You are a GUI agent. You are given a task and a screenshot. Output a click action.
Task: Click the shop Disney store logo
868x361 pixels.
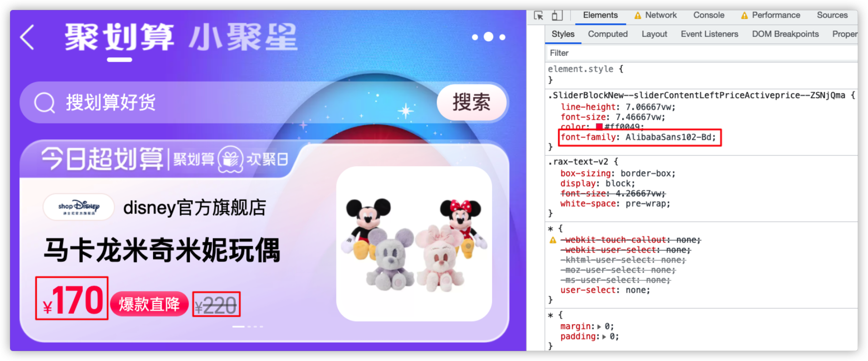(x=79, y=207)
